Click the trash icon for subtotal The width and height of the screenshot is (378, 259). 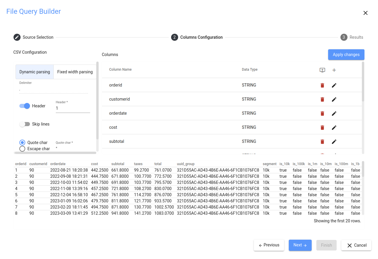point(322,142)
